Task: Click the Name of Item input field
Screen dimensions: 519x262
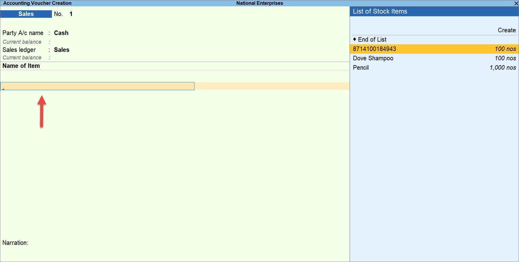Action: 97,86
